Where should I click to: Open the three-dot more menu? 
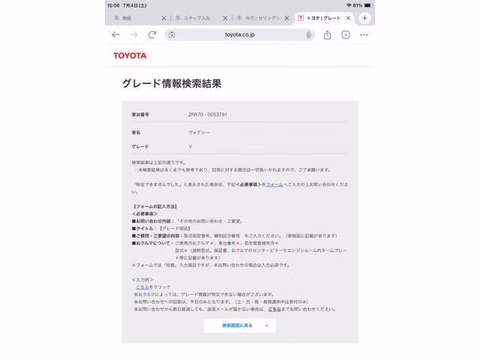[364, 35]
